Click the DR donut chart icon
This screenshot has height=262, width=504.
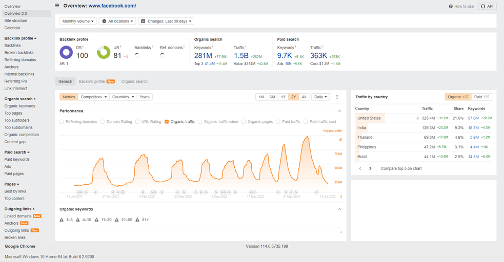click(x=66, y=52)
